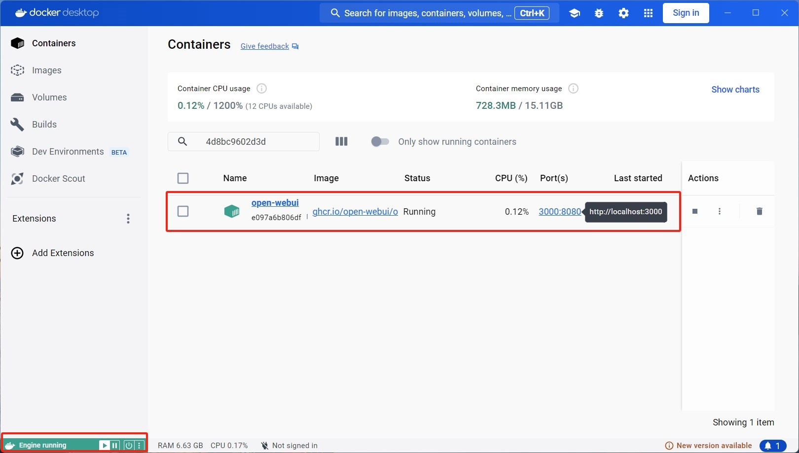This screenshot has width=799, height=453.
Task: Click the Running status of open-webui
Action: (x=419, y=212)
